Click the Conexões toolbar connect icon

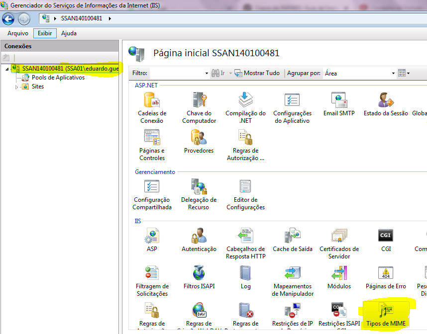[x=6, y=58]
